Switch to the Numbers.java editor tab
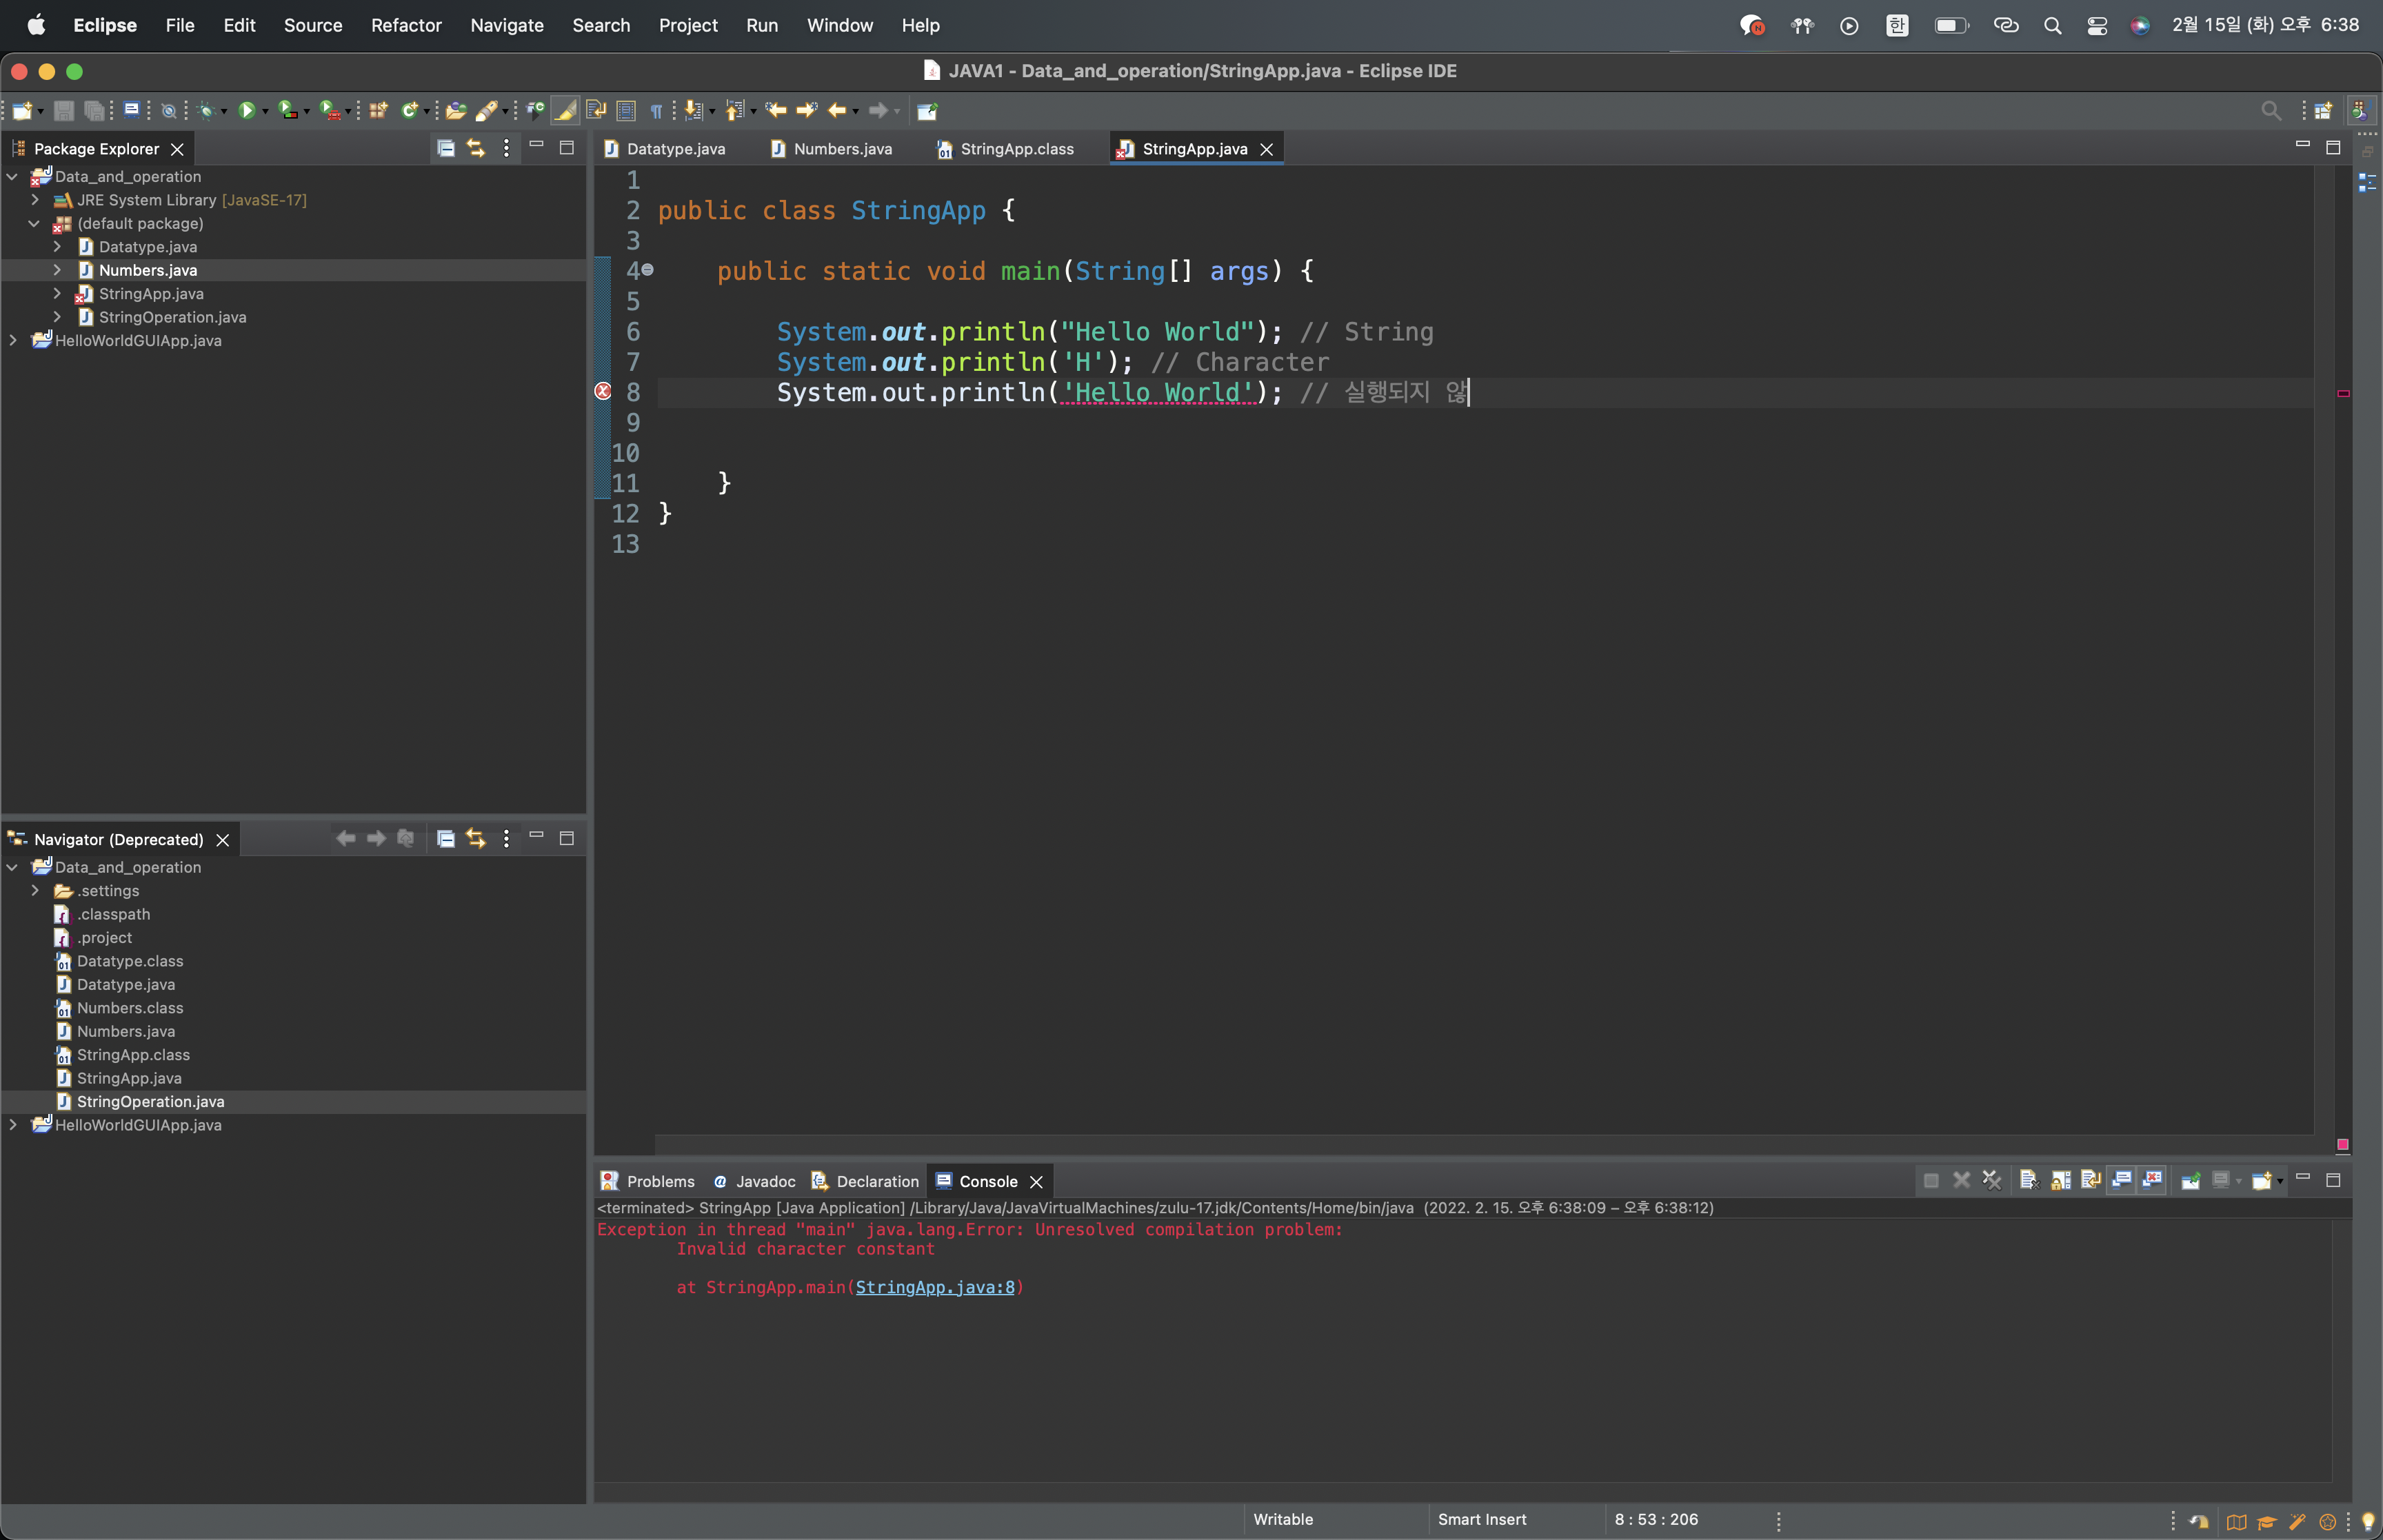2383x1540 pixels. click(x=842, y=149)
